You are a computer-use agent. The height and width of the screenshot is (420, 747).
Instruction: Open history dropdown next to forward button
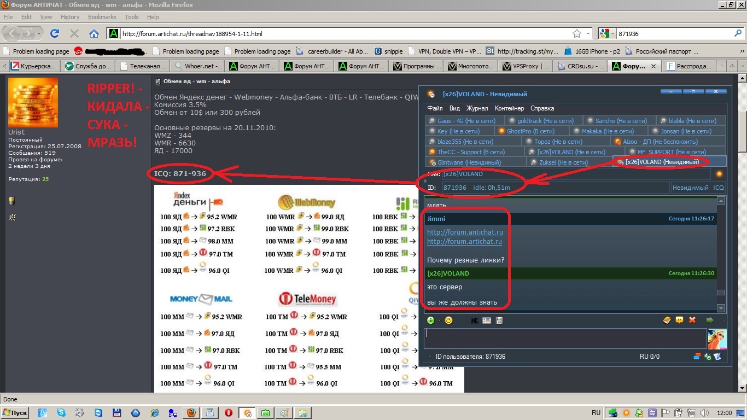click(39, 33)
